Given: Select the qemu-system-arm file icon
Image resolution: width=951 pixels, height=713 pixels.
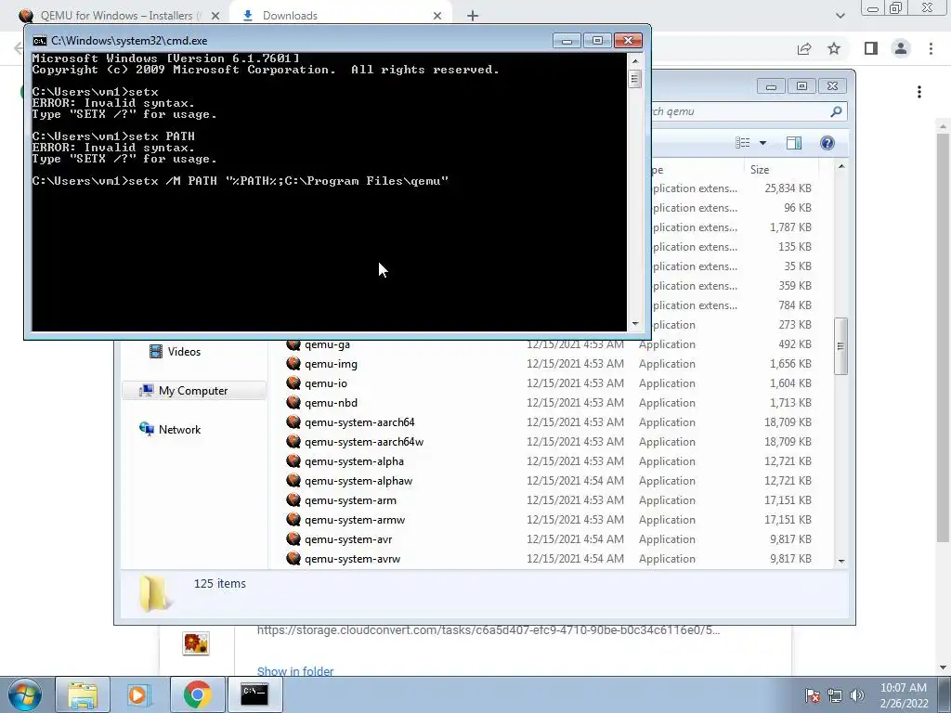Looking at the screenshot, I should [x=293, y=500].
